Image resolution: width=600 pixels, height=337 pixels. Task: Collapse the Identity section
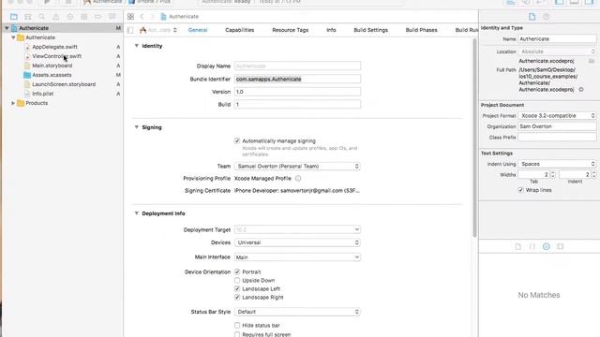pos(137,46)
